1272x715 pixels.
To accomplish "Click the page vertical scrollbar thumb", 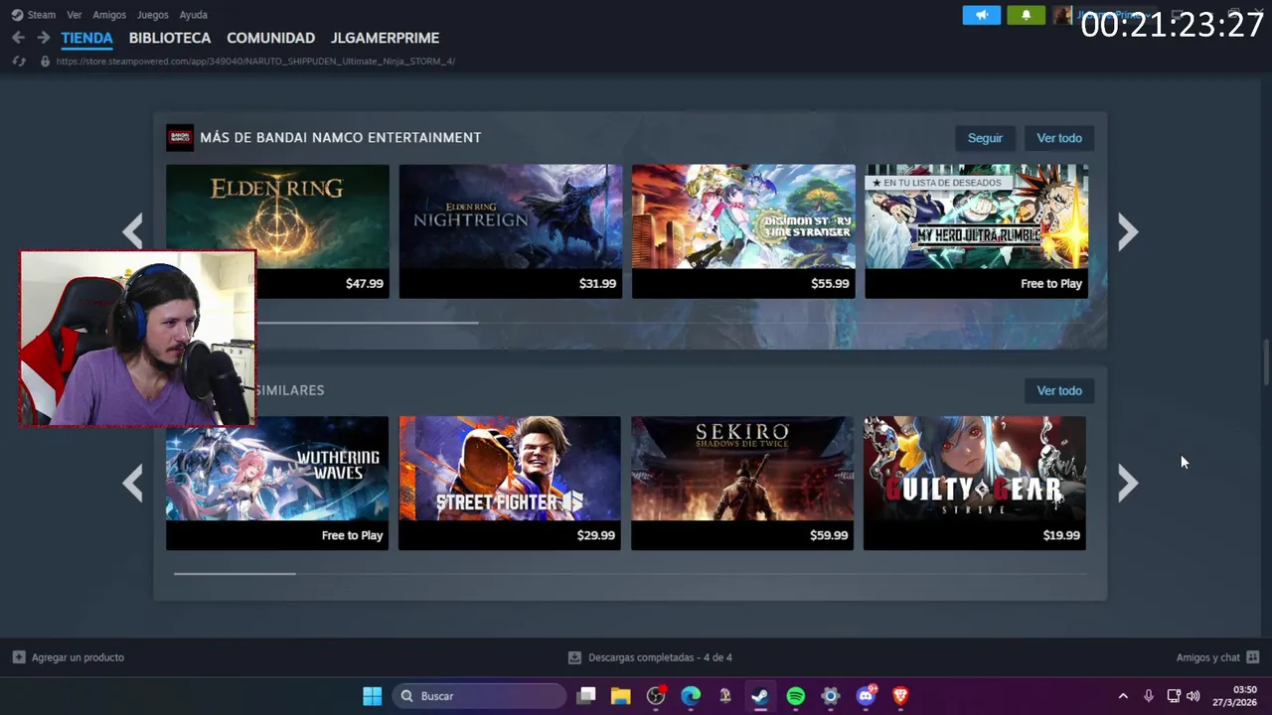I will pos(1266,362).
